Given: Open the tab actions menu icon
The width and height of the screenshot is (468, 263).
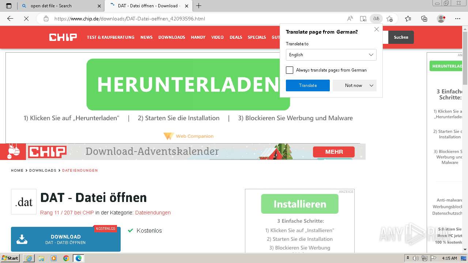Looking at the screenshot, I should 9,6.
